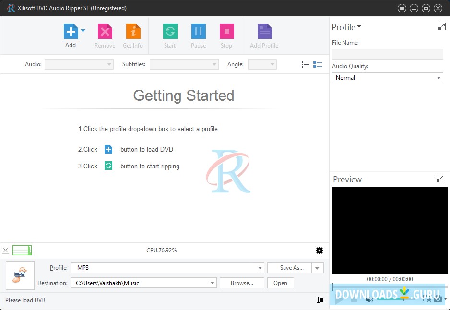Click the Stop toolbar icon
450x310 pixels.
click(226, 31)
